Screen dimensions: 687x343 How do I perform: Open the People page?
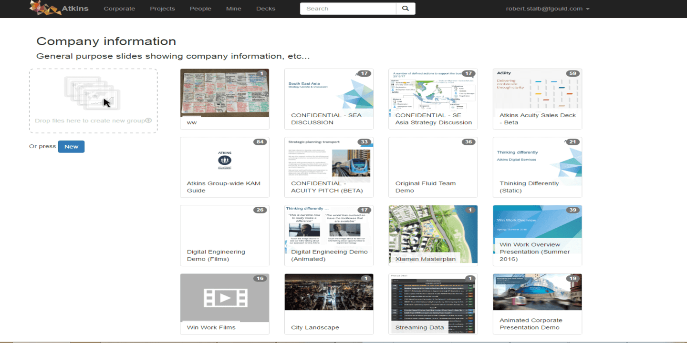click(200, 9)
